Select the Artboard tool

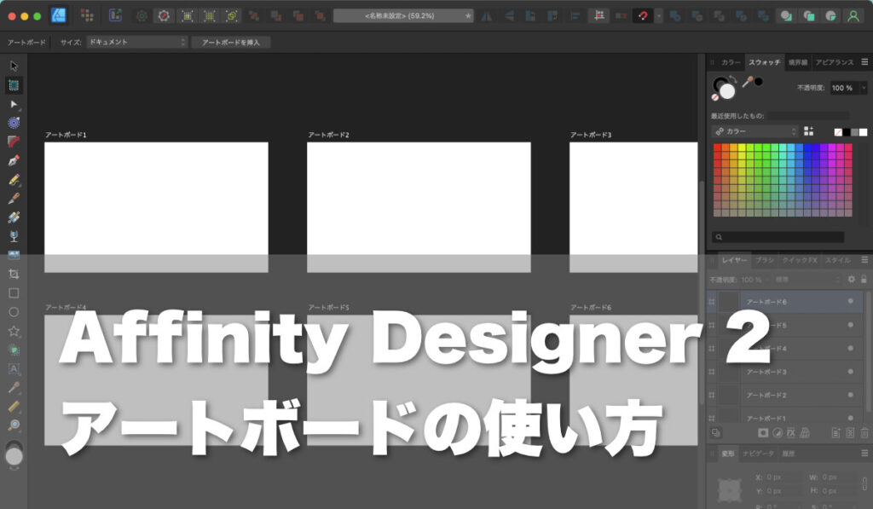(14, 84)
